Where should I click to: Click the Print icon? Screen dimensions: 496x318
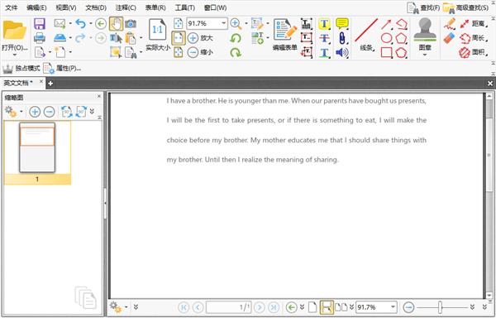[40, 38]
